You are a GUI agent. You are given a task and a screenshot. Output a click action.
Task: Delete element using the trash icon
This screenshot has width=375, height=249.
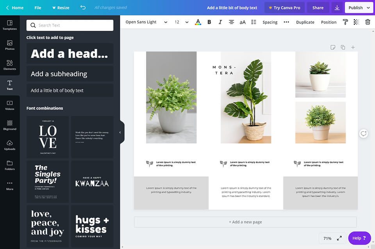(x=368, y=22)
